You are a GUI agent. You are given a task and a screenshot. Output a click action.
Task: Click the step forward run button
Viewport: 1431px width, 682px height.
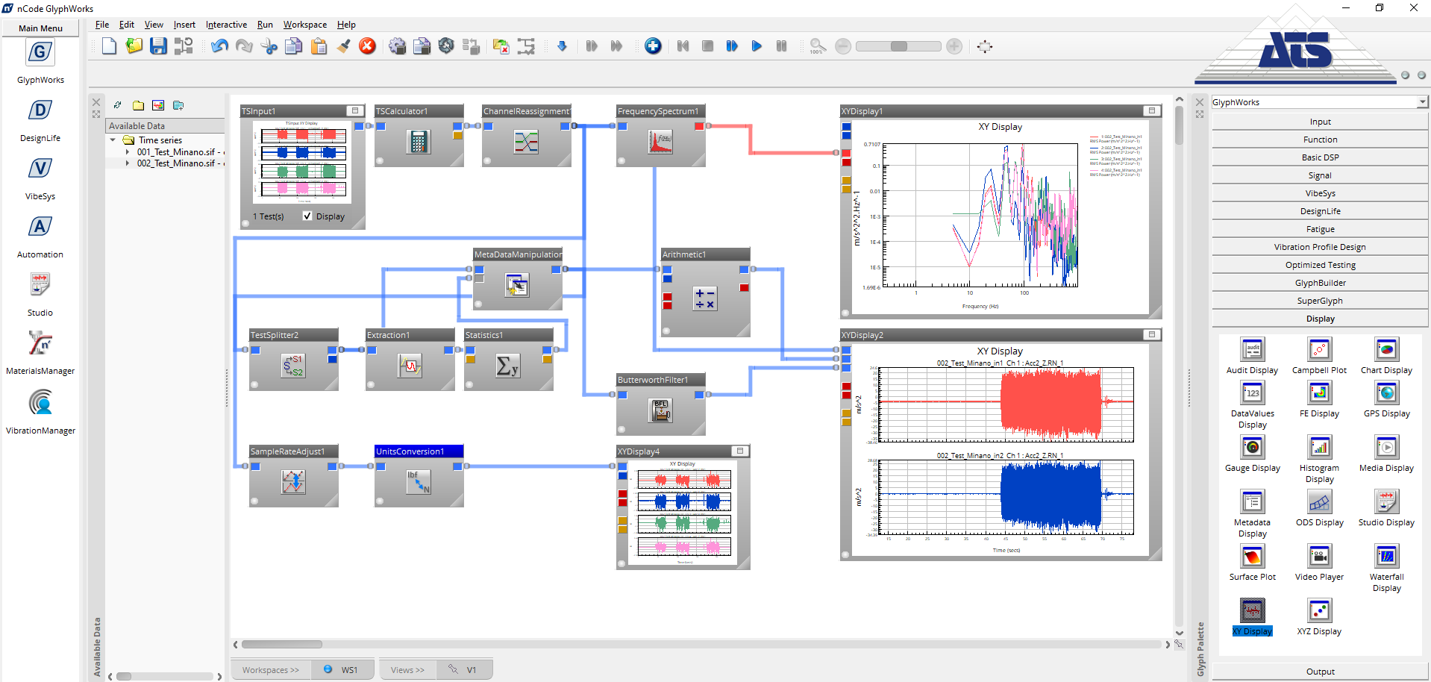(x=732, y=46)
